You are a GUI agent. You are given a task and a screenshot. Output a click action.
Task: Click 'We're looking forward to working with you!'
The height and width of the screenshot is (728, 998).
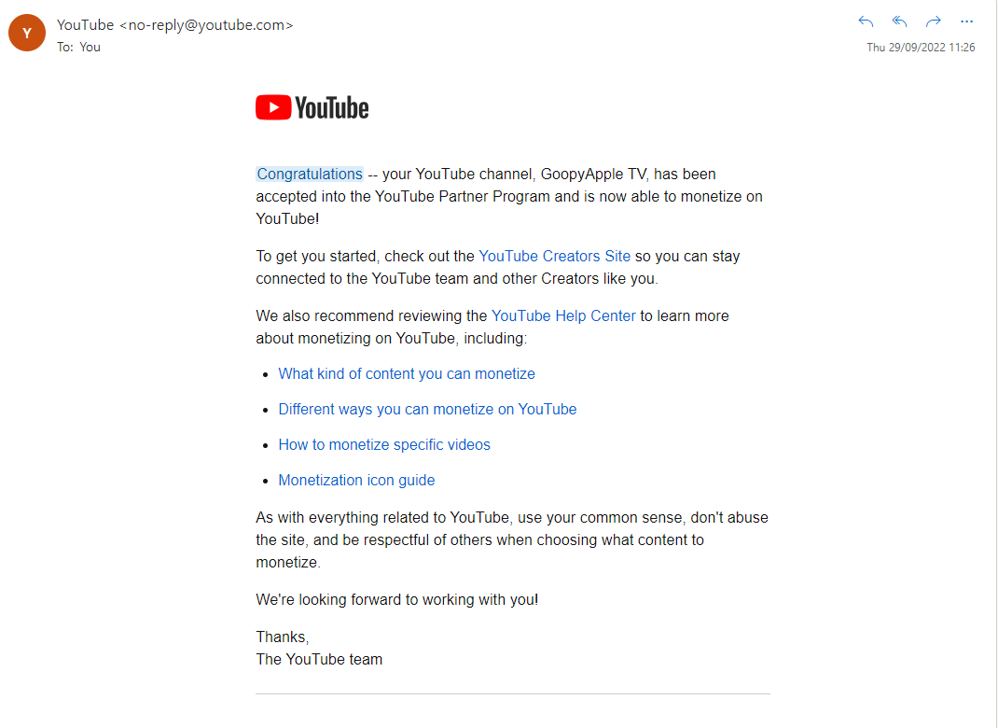(x=397, y=599)
